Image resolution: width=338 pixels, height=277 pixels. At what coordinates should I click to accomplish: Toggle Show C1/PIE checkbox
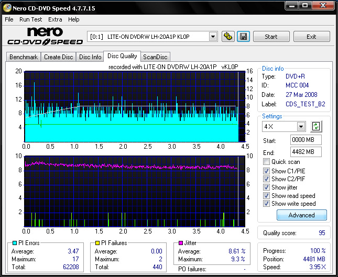click(x=266, y=171)
